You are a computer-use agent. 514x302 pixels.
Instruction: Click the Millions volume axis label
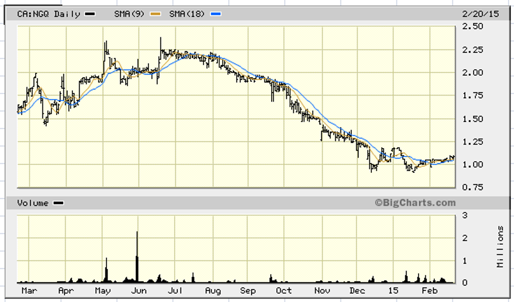tap(500, 246)
